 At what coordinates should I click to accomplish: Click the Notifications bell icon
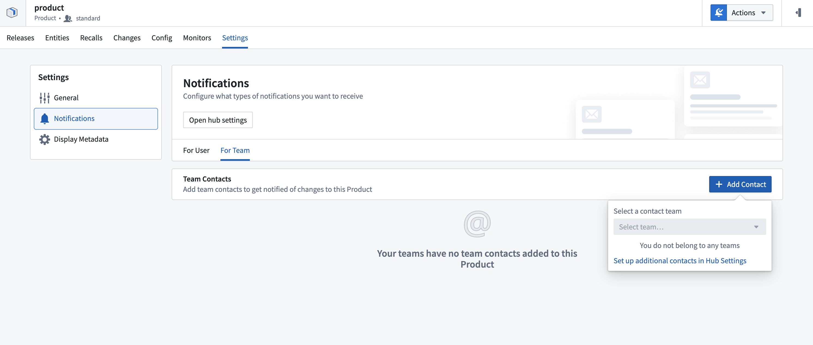[44, 119]
